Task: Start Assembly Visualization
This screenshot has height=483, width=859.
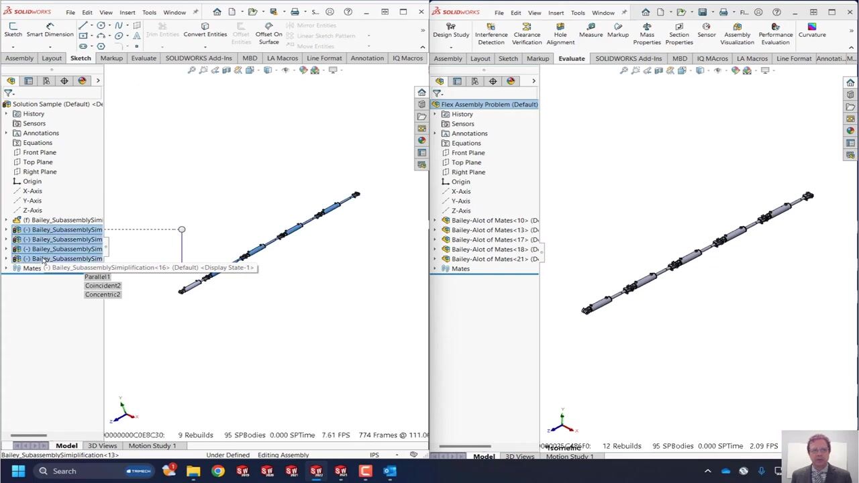Action: pos(737,34)
